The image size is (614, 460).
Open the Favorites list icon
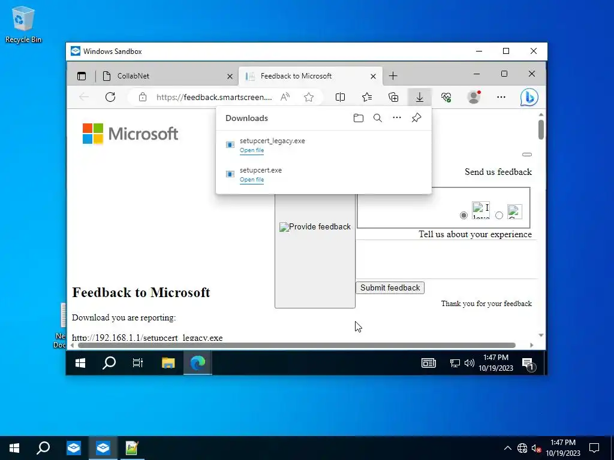(367, 97)
